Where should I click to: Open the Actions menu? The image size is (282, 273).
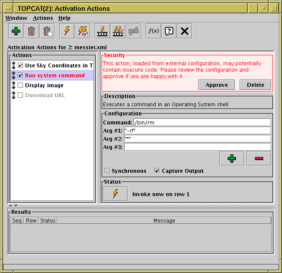43,18
